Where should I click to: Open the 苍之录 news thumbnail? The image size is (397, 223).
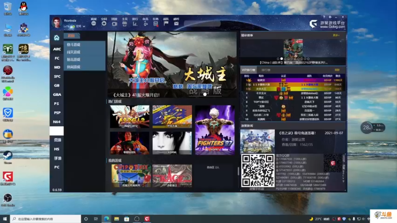[258, 141]
